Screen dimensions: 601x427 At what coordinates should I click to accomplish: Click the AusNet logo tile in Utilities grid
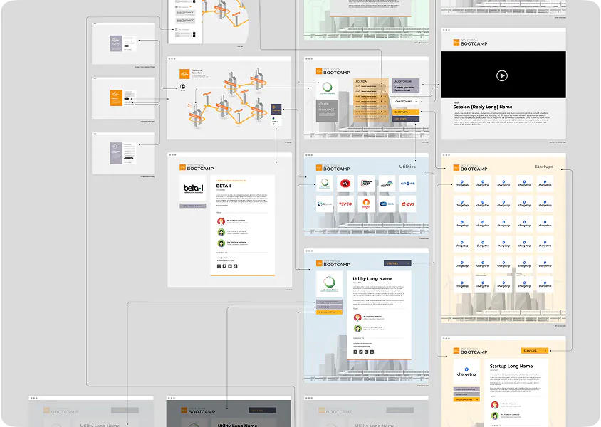[x=387, y=184]
